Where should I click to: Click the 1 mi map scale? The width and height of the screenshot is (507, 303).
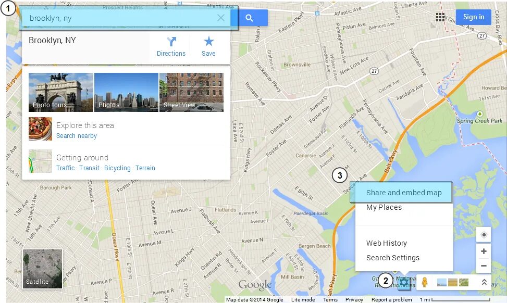click(x=455, y=300)
